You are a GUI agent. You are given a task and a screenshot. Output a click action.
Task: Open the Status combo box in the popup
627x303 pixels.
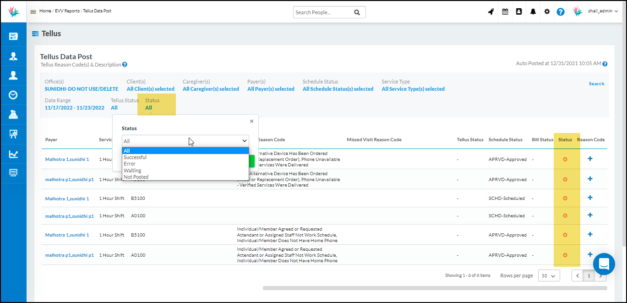[x=185, y=141]
